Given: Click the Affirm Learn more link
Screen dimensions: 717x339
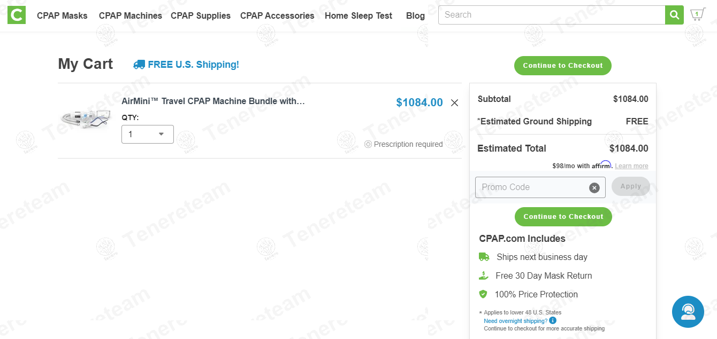Looking at the screenshot, I should coord(631,166).
